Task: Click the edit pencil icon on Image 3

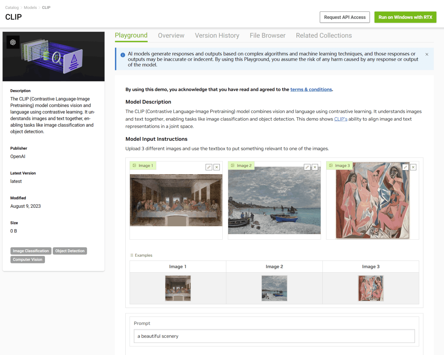Action: click(405, 167)
